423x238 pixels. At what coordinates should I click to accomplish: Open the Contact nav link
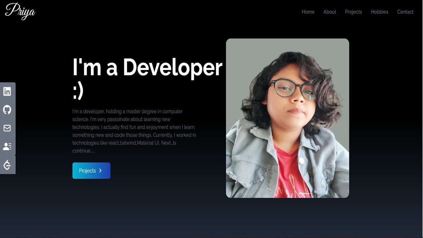tap(405, 12)
